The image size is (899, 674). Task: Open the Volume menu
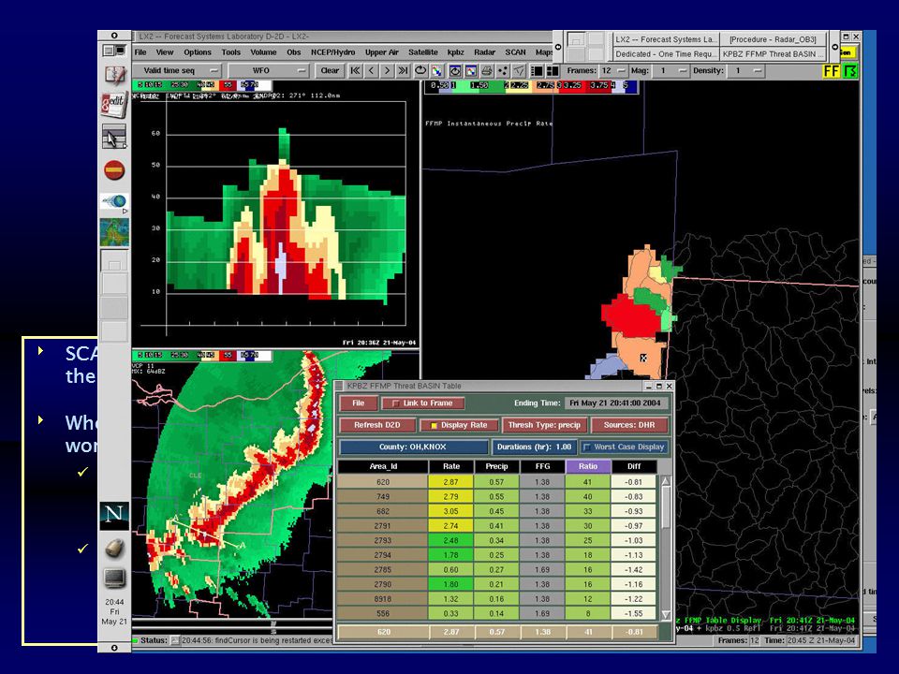tap(263, 52)
